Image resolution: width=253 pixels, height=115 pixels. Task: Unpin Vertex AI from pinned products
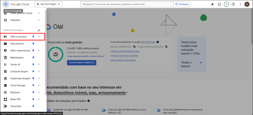pyautogui.click(x=33, y=64)
